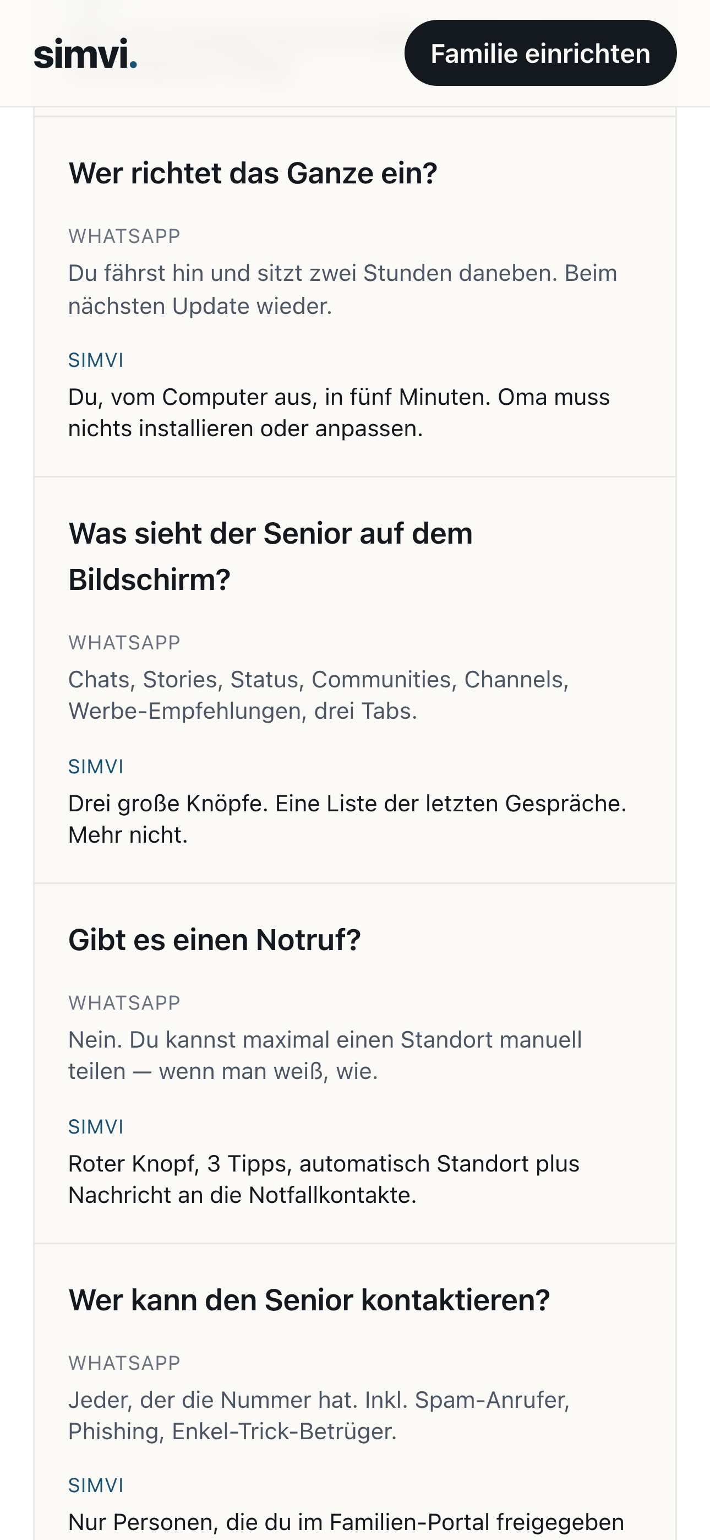Click heading Wer kann den Senior kontaktieren?
This screenshot has height=1540, width=710.
click(x=309, y=1300)
